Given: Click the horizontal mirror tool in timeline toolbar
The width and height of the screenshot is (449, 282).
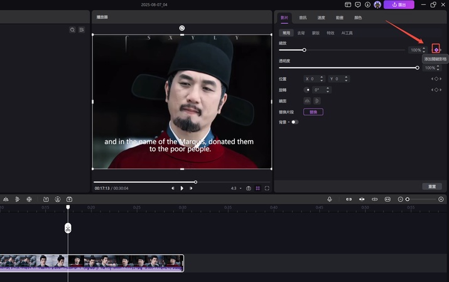Looking at the screenshot, I should coord(6,199).
